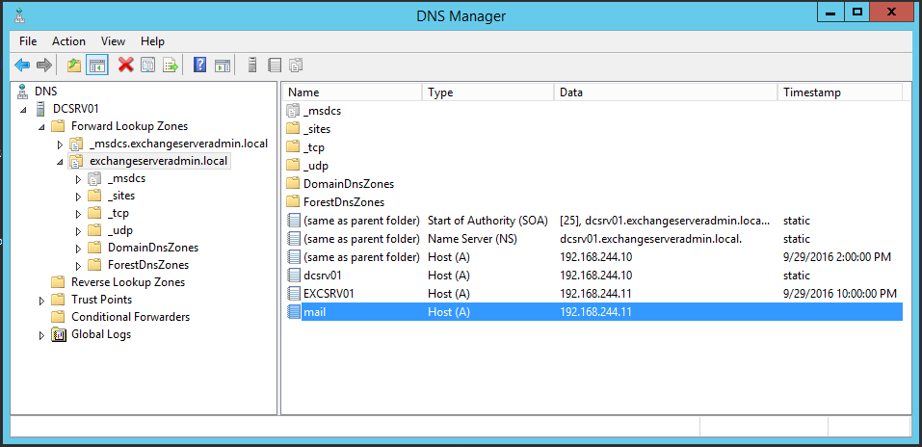Screen dimensions: 922x447
Task: Click the blue Back arrow toolbar icon
Action: pyautogui.click(x=22, y=66)
